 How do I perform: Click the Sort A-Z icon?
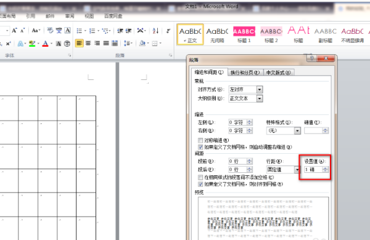click(x=155, y=31)
